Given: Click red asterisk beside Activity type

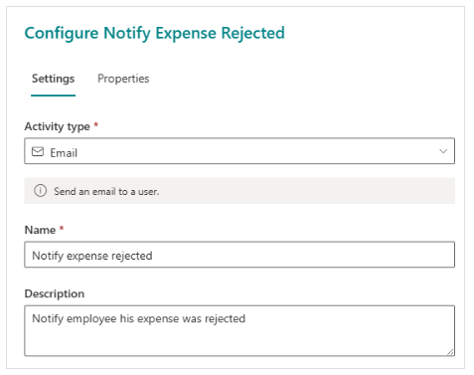Looking at the screenshot, I should coord(95,124).
